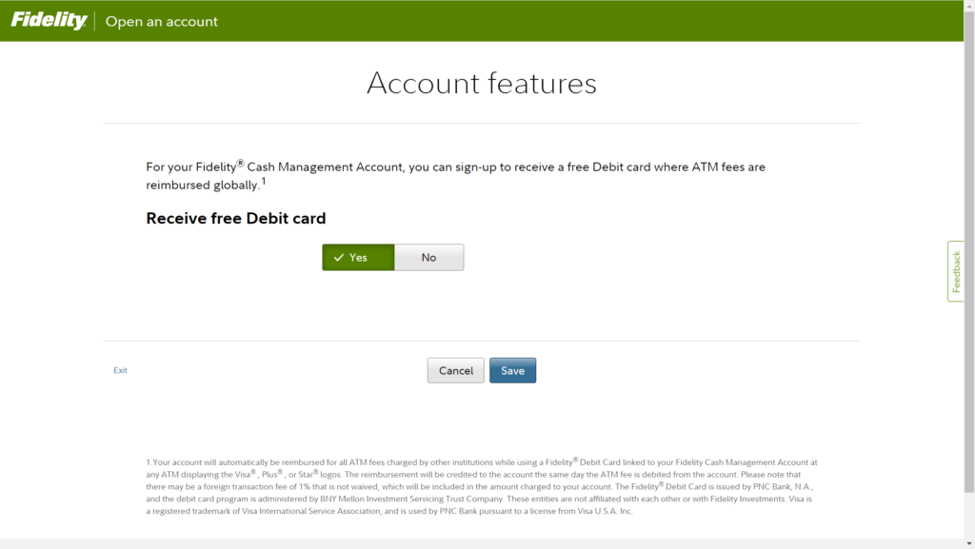Select No for free Debit card
Viewport: 975px width, 549px height.
429,257
